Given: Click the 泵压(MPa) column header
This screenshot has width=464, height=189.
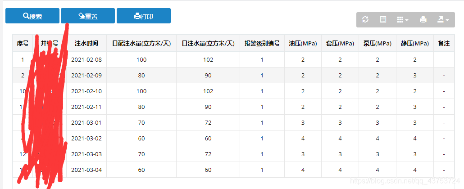Looking at the screenshot, I should click(378, 44).
